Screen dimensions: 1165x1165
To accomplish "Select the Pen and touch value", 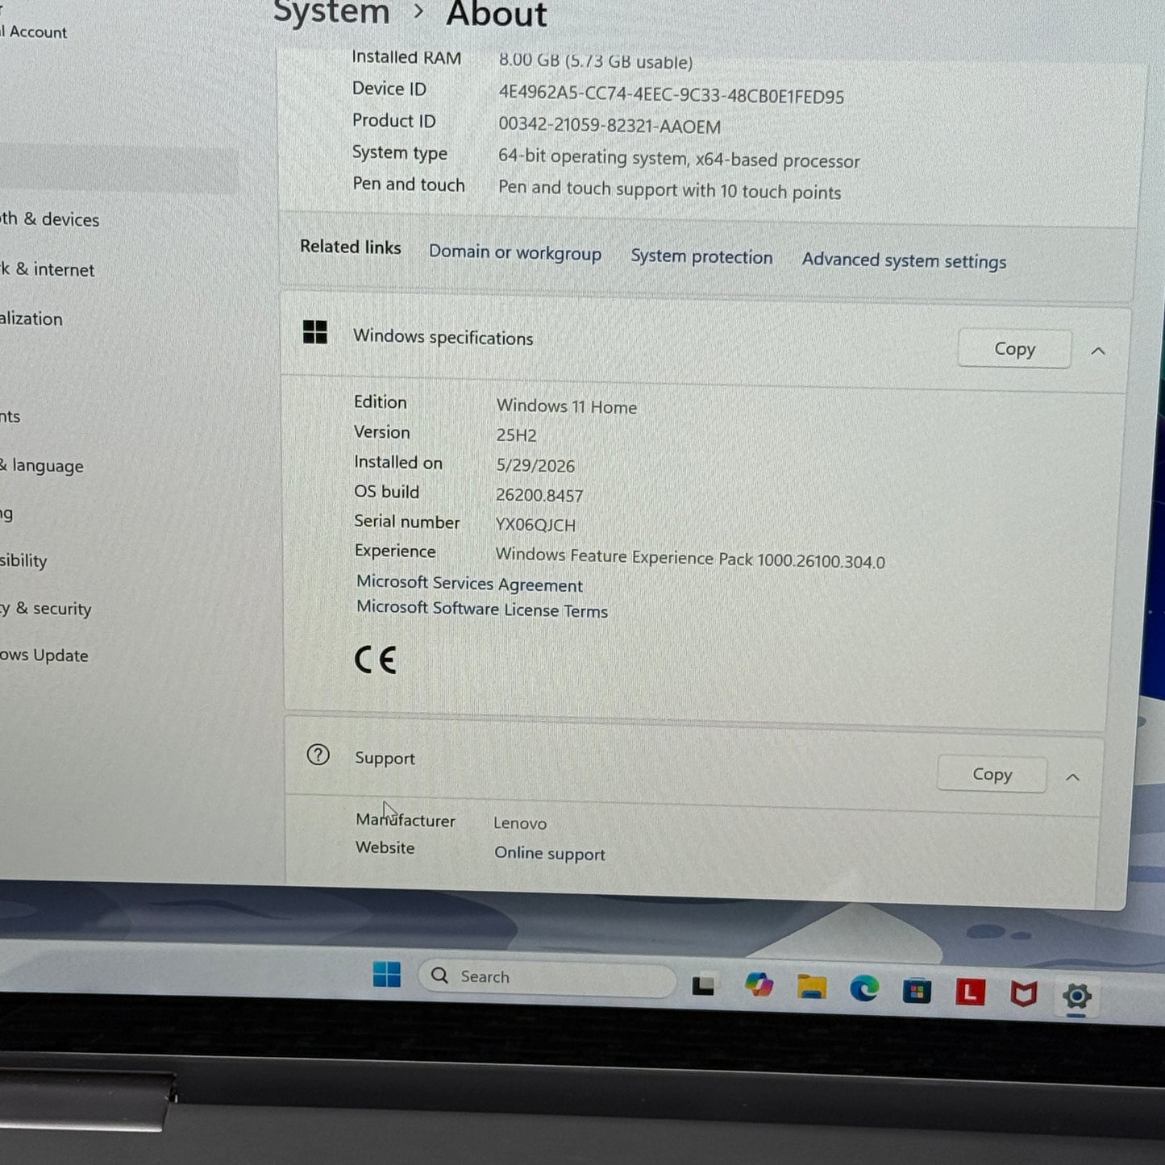I will point(669,189).
